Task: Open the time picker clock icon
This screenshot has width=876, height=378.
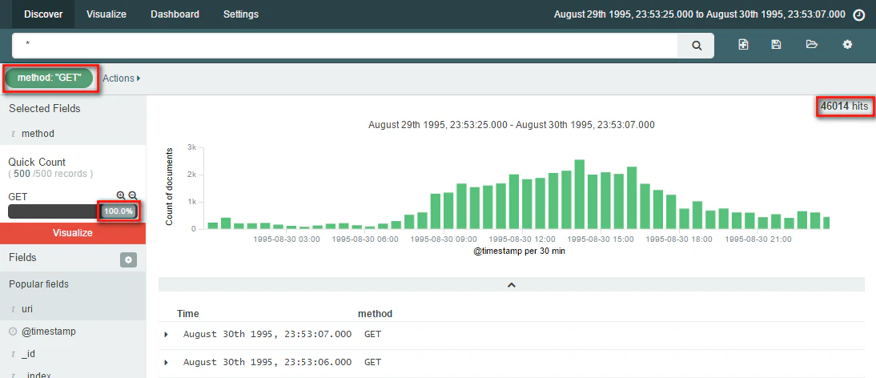Action: [859, 14]
